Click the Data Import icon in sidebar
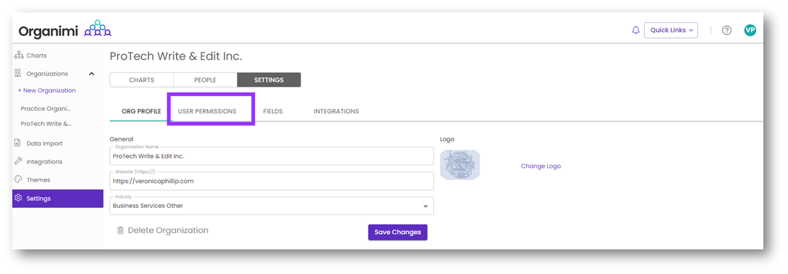 18,144
